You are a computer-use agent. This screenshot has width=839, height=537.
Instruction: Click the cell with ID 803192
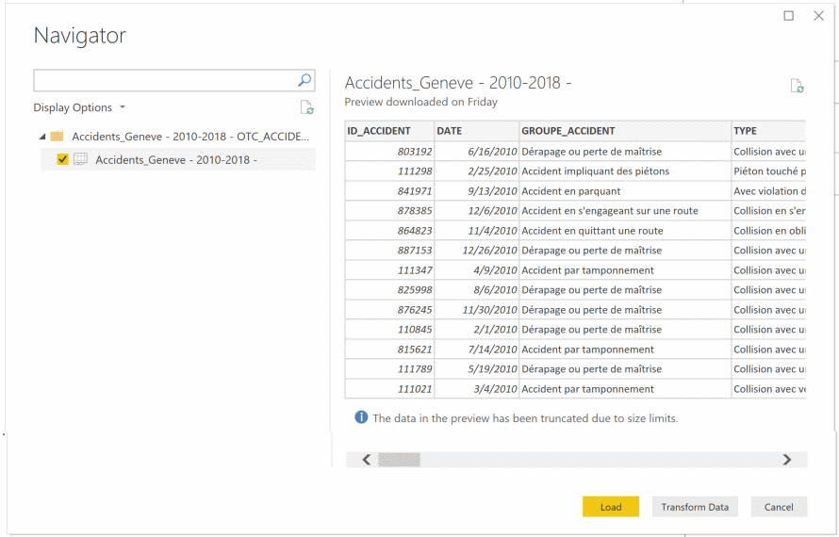[x=389, y=152]
